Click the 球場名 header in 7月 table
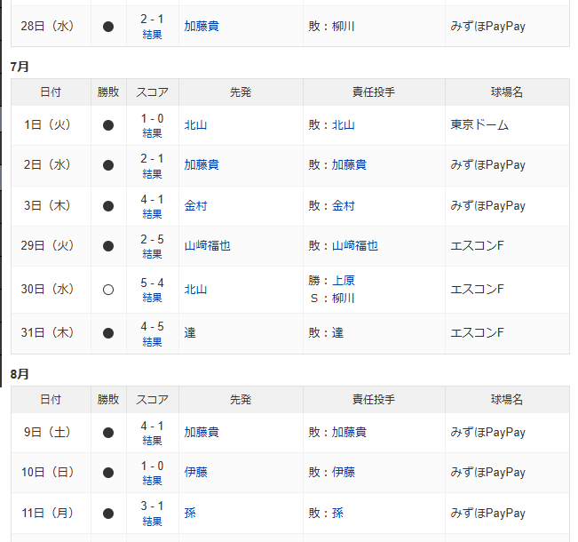The height and width of the screenshot is (542, 578). click(x=507, y=92)
